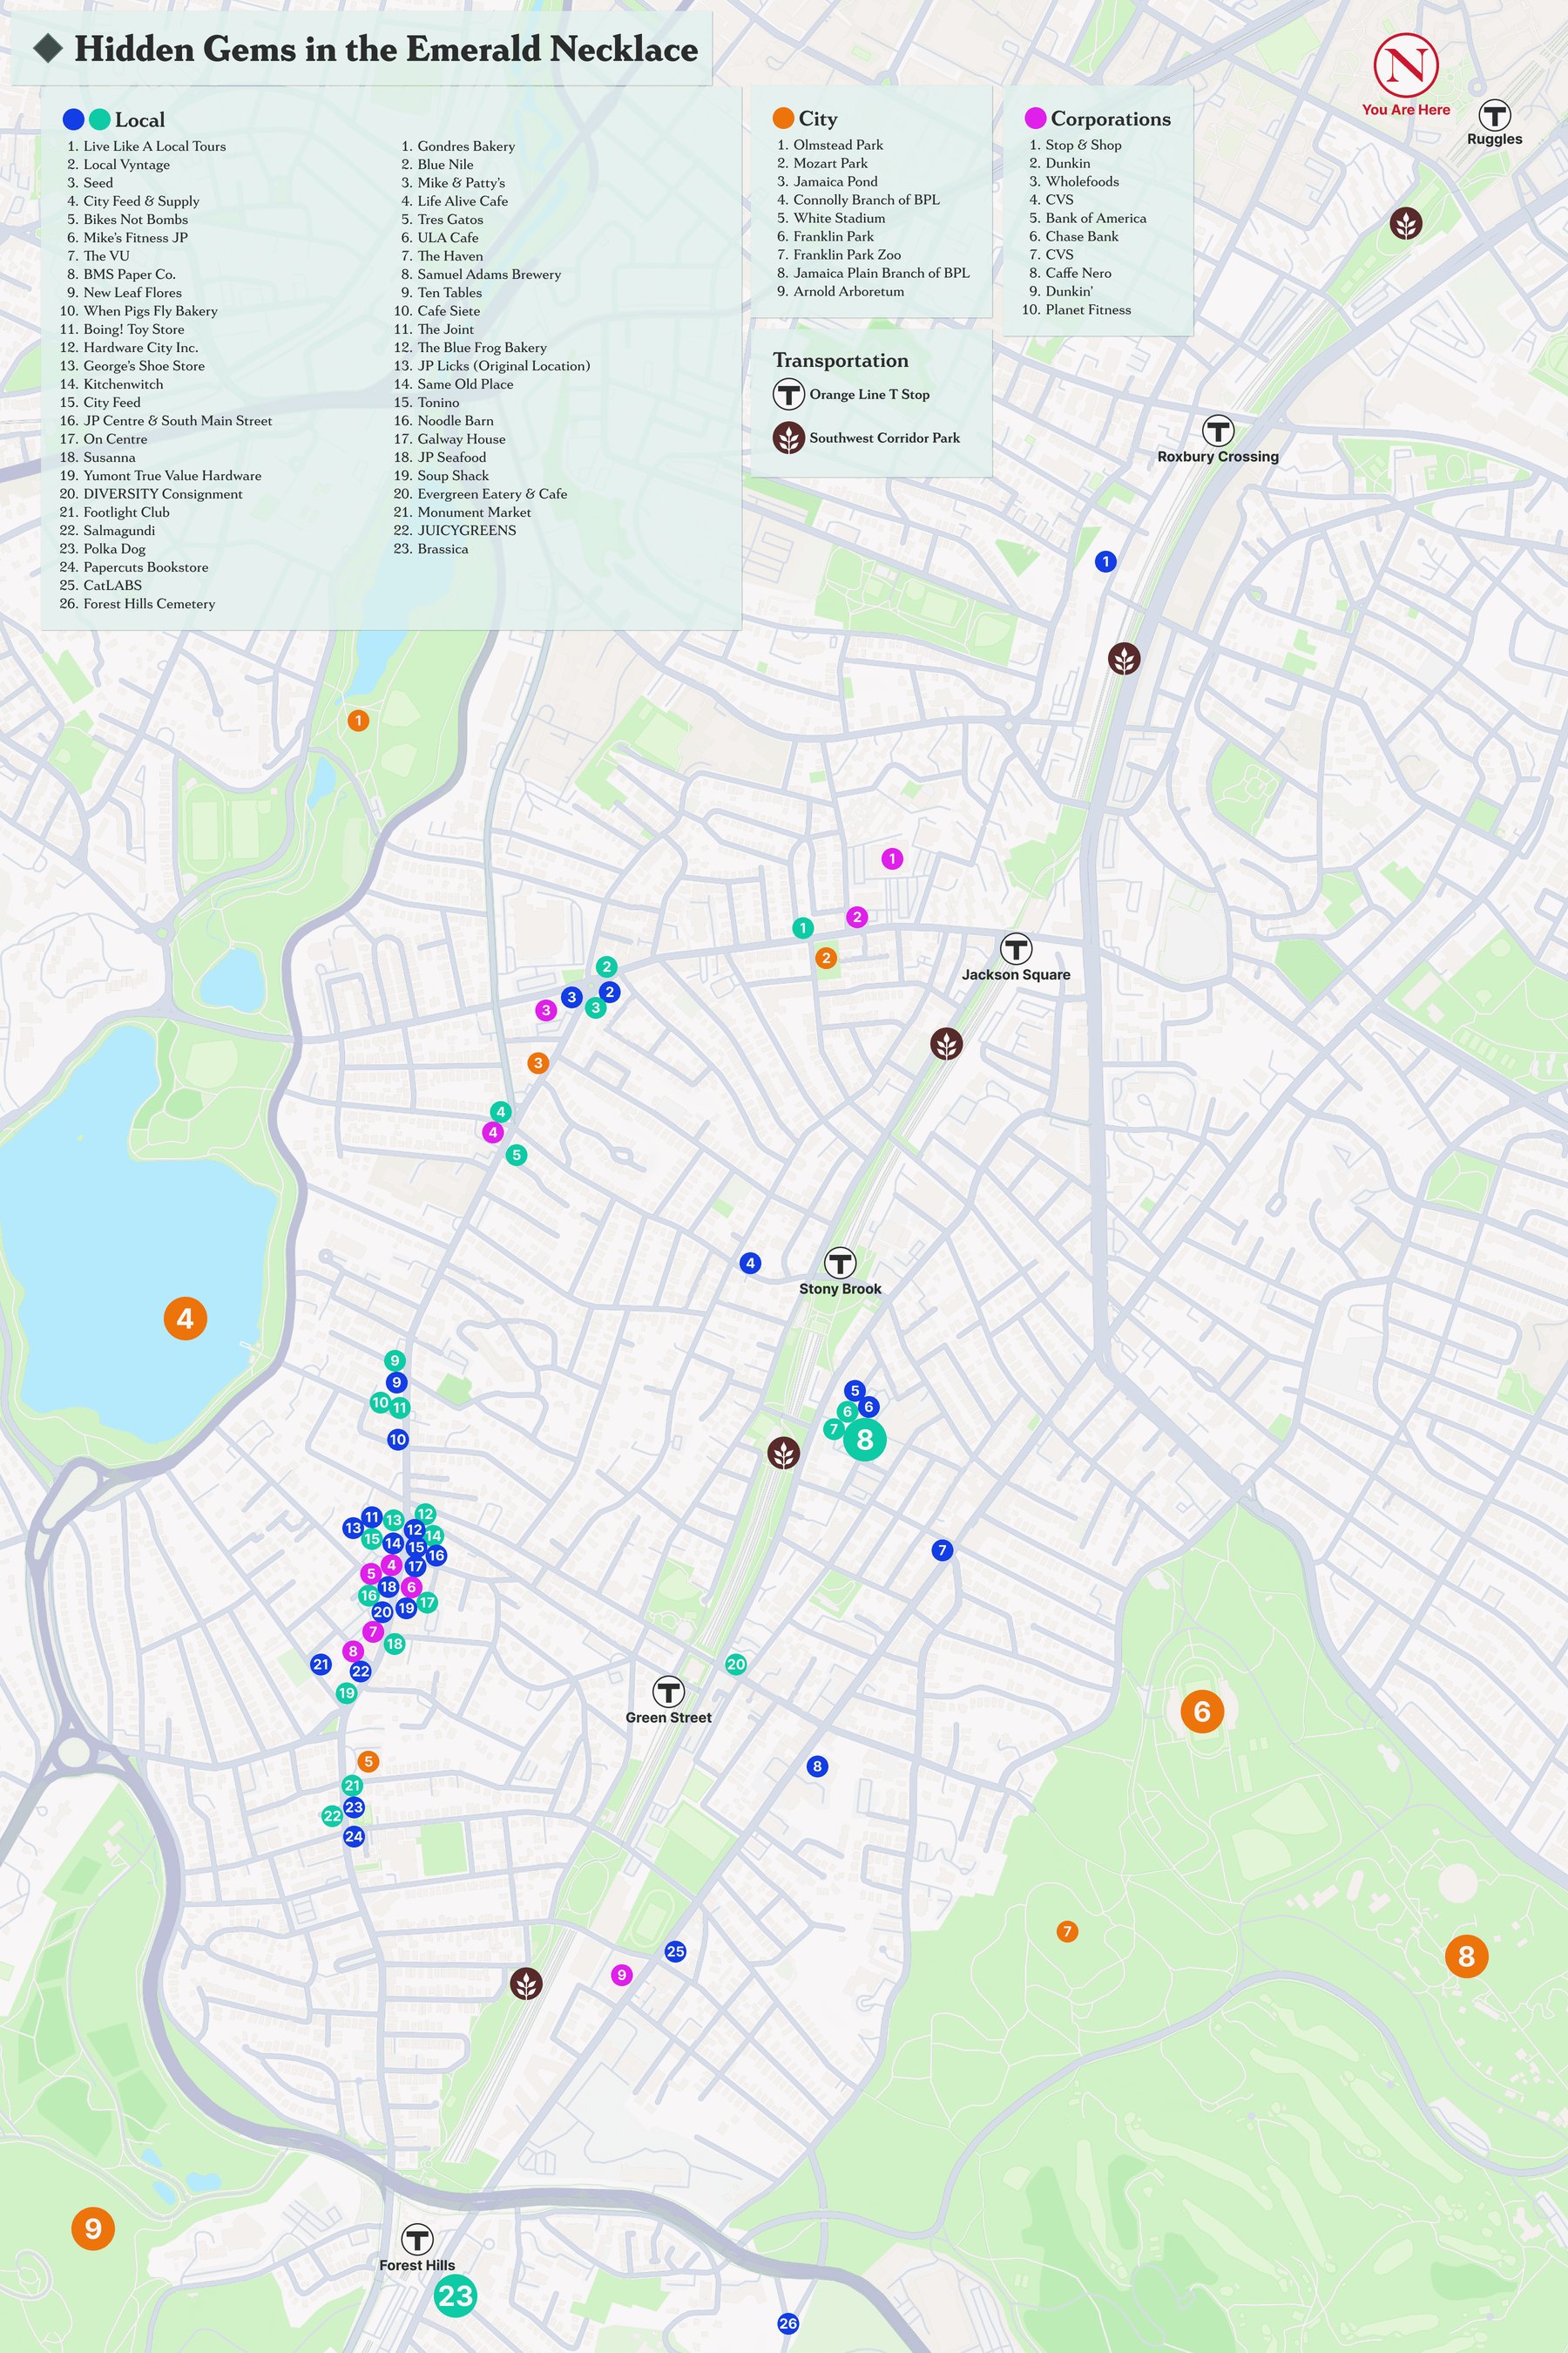This screenshot has height=2353, width=1568.
Task: Click the orange 5 White Stadium marker
Action: (368, 1762)
